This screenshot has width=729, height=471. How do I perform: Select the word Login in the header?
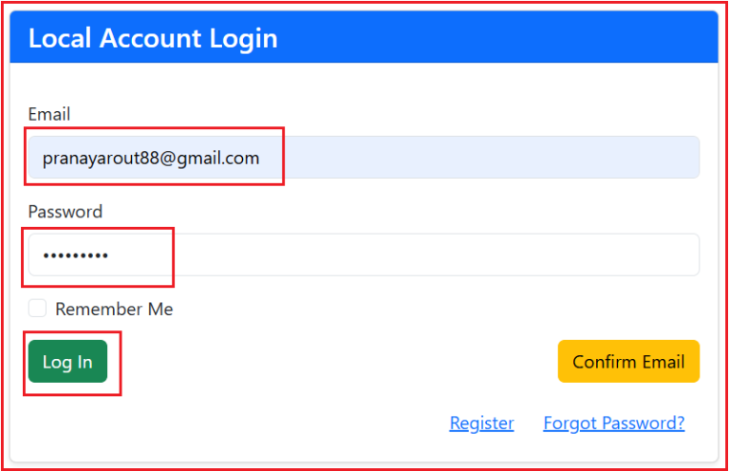243,39
